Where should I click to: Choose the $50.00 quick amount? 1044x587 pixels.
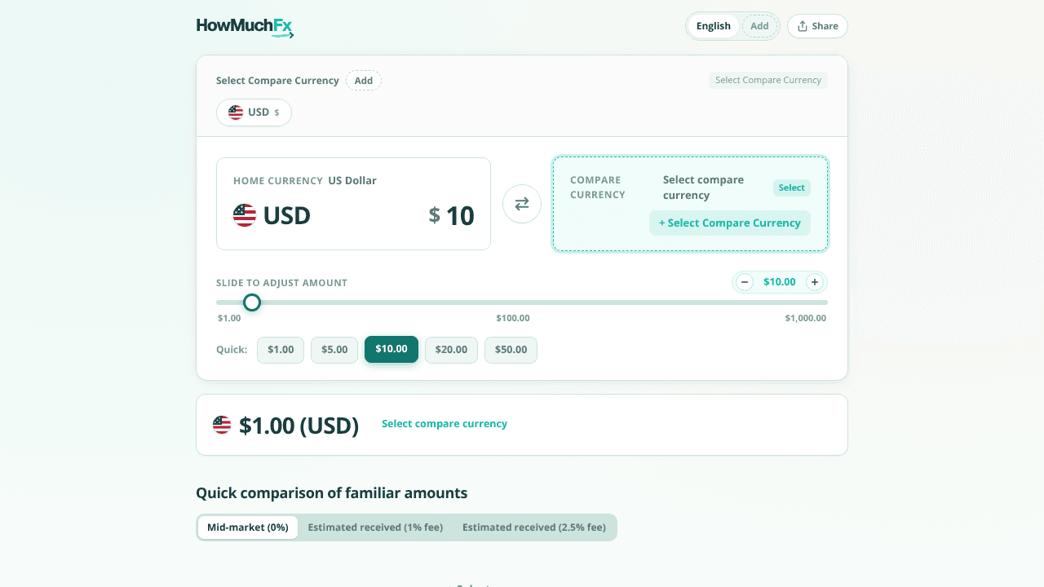511,350
